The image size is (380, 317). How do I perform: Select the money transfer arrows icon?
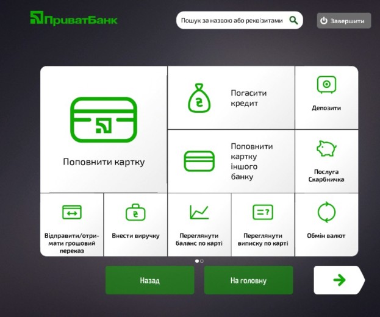pyautogui.click(x=72, y=212)
